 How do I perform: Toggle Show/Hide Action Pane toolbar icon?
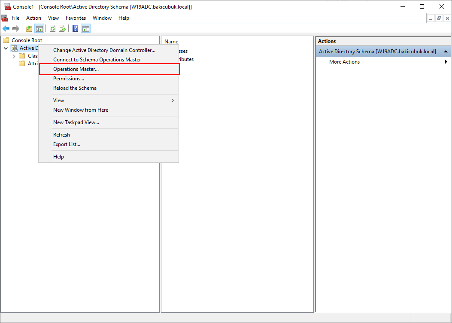(85, 28)
